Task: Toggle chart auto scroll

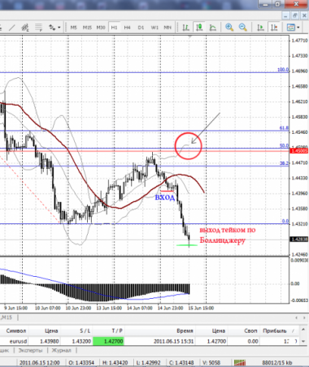Action: (260, 28)
